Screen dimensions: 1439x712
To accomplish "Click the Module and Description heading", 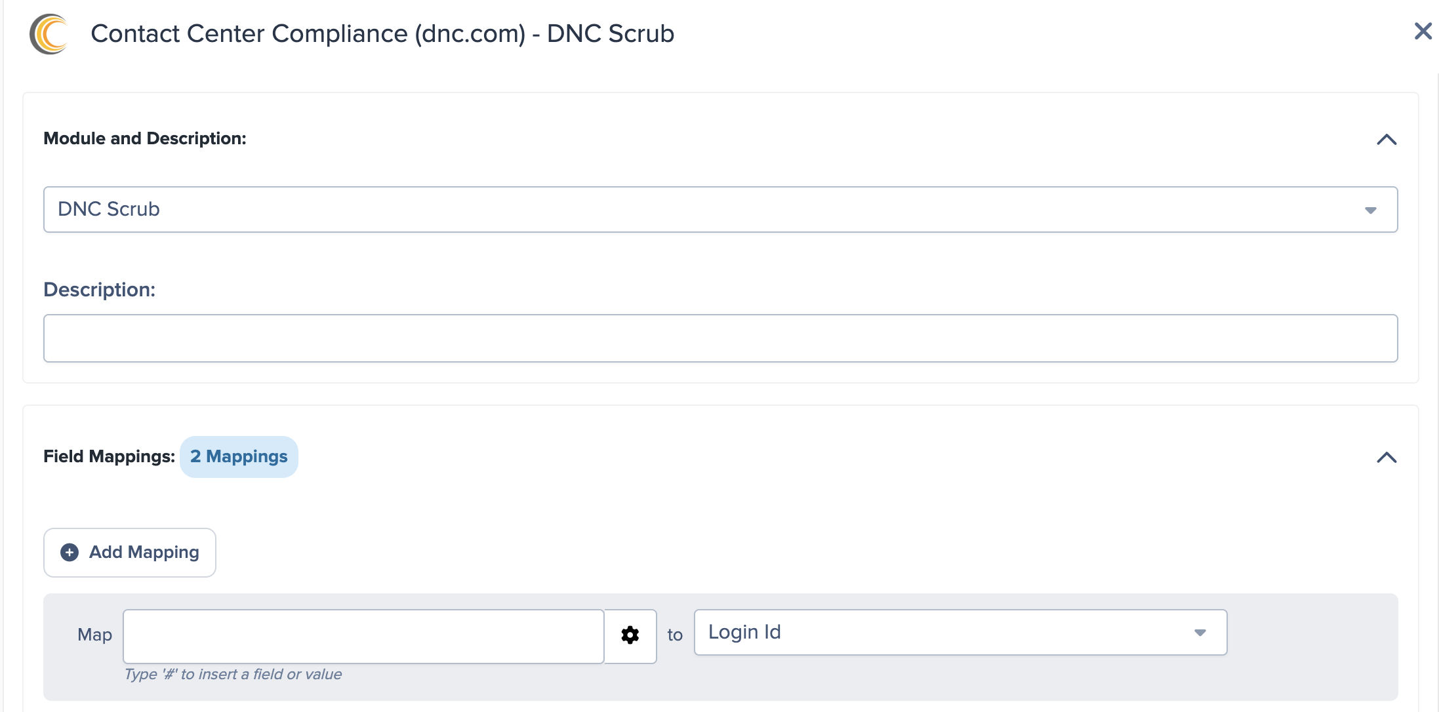I will click(145, 138).
